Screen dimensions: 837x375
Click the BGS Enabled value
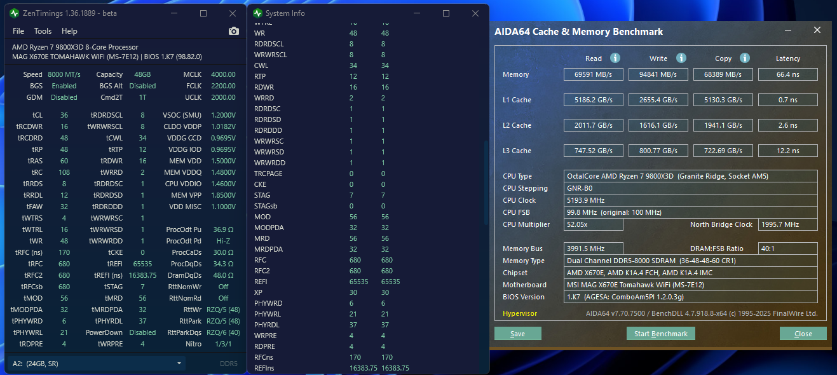point(64,86)
